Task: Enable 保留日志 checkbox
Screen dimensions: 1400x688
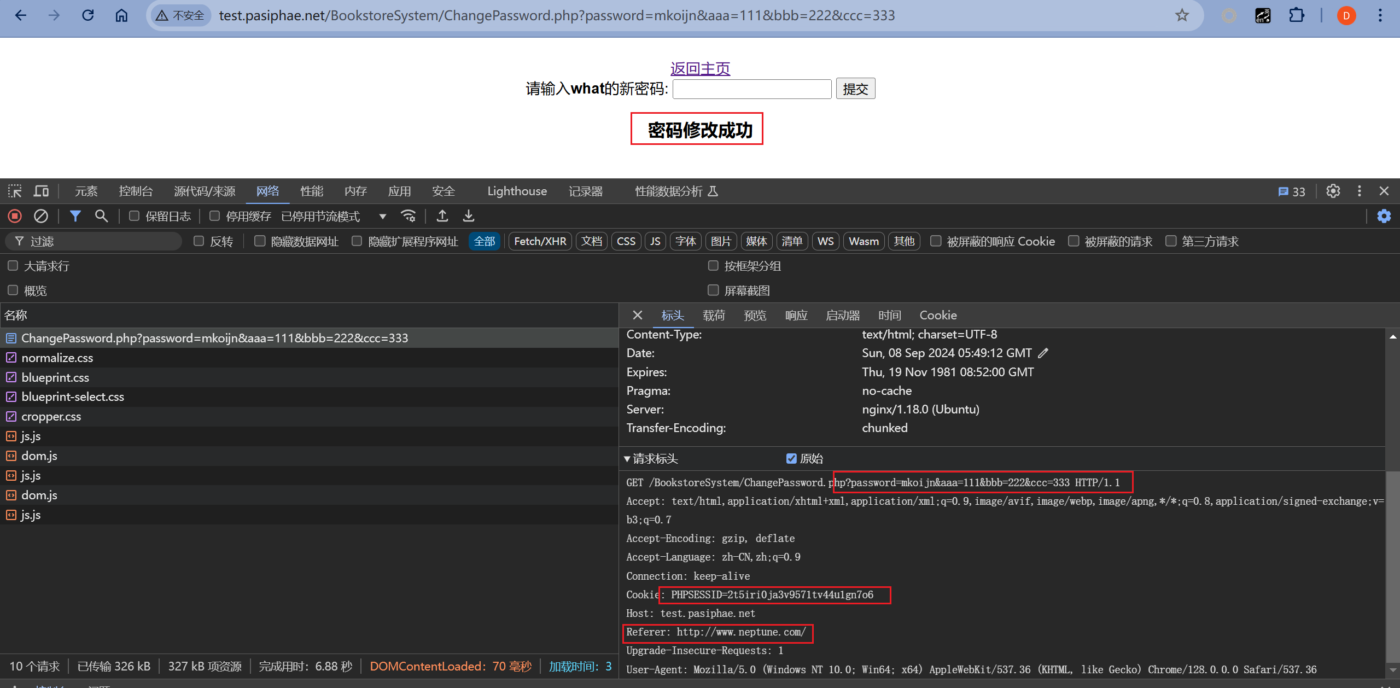Action: click(x=134, y=216)
